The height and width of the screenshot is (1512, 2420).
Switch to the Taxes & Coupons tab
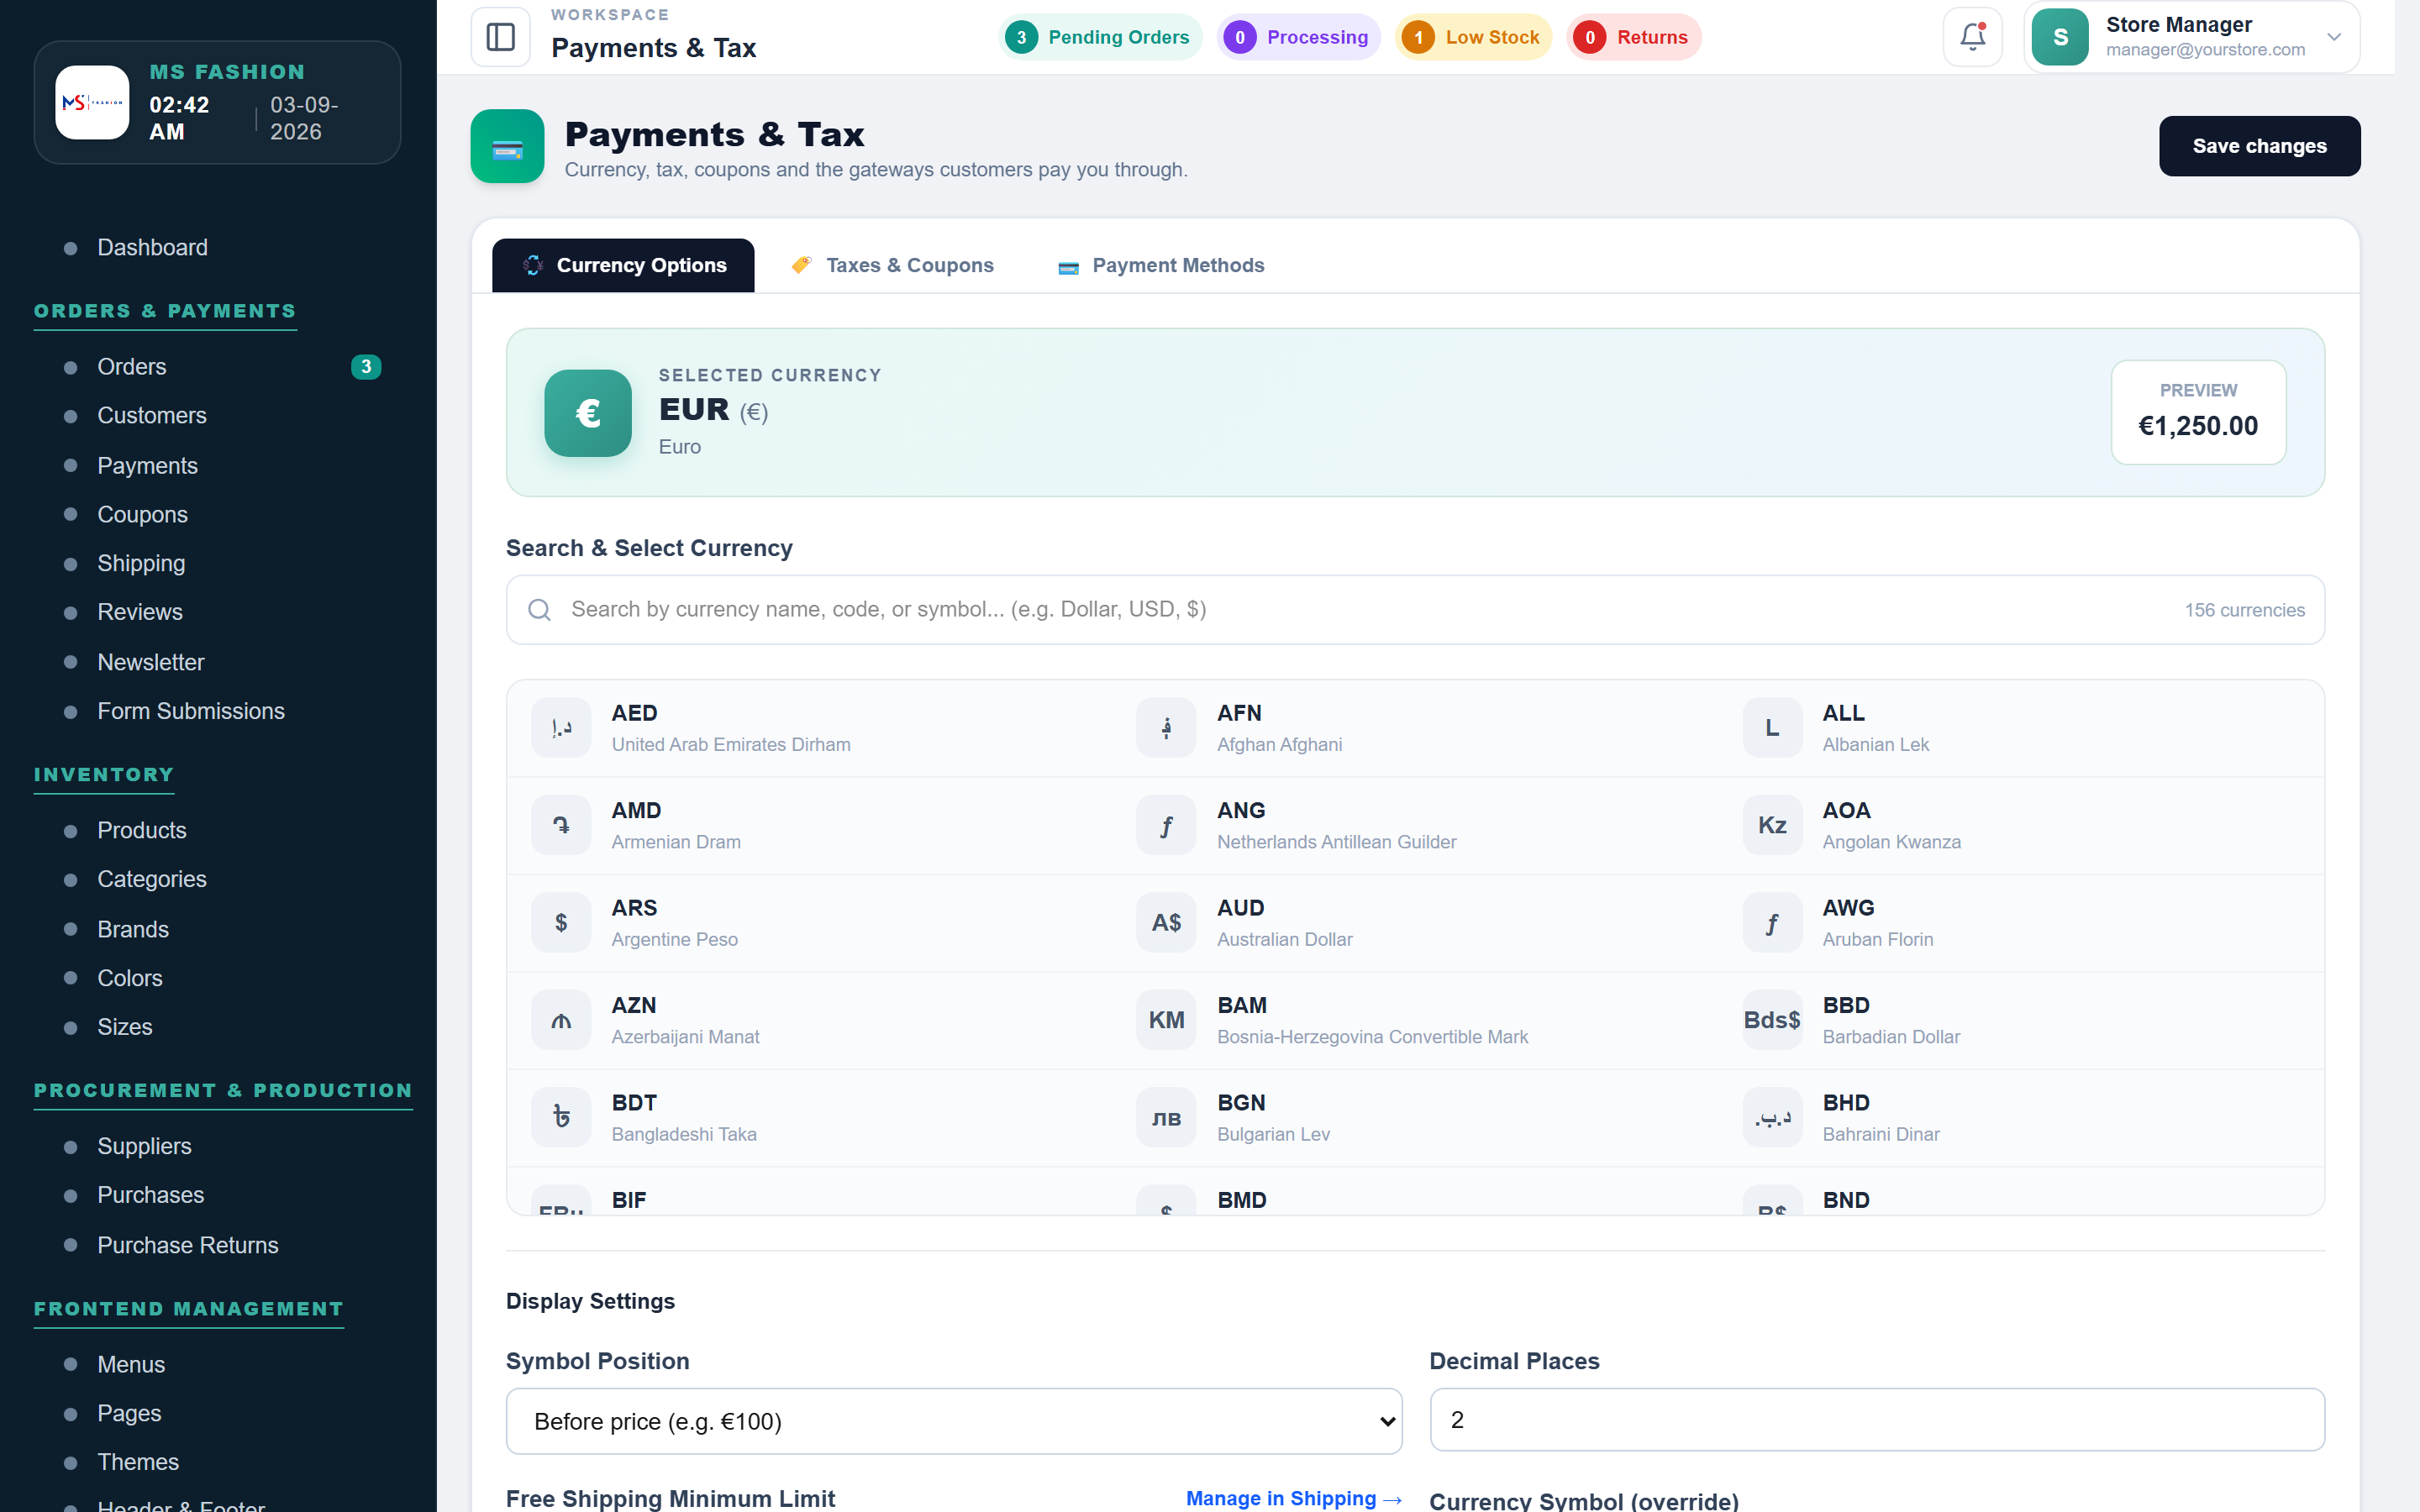click(x=892, y=265)
